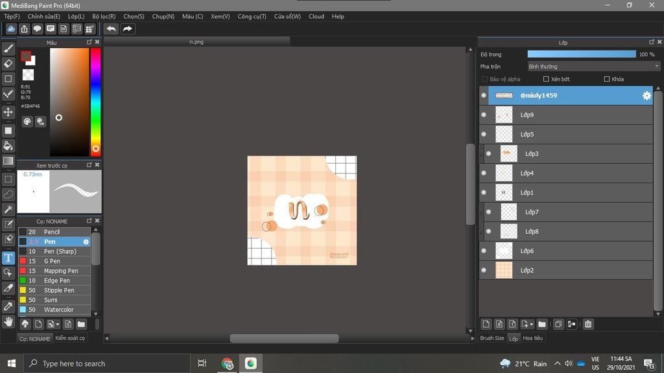Click the cloud save toolbar icon
Viewport: 664px width, 373px height.
pos(11,28)
